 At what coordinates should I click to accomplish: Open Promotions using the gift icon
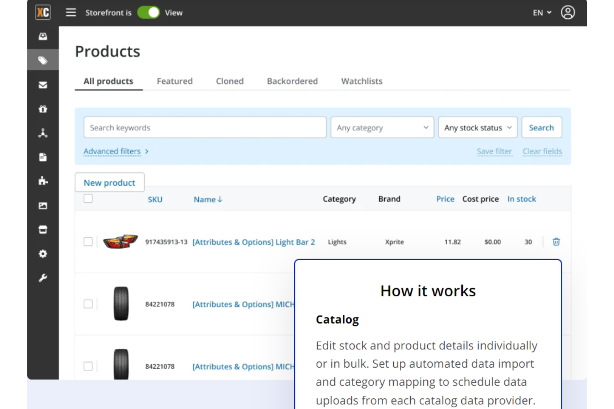click(43, 109)
